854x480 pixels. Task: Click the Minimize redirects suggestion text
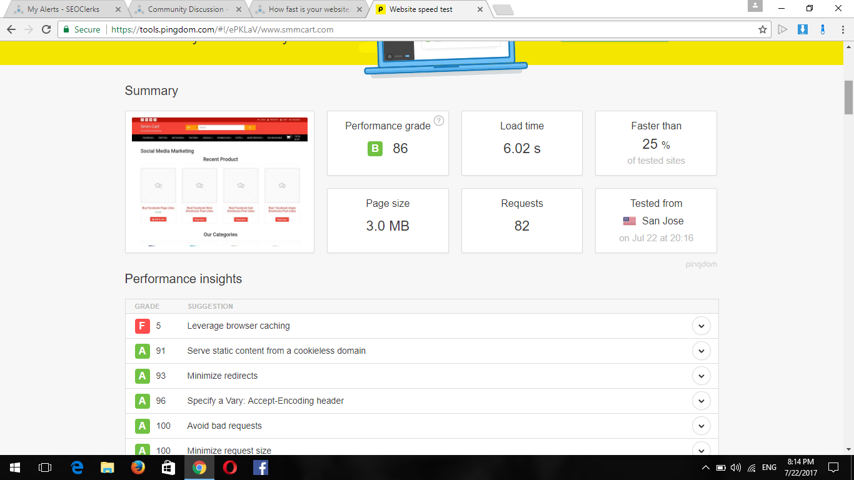pos(223,376)
